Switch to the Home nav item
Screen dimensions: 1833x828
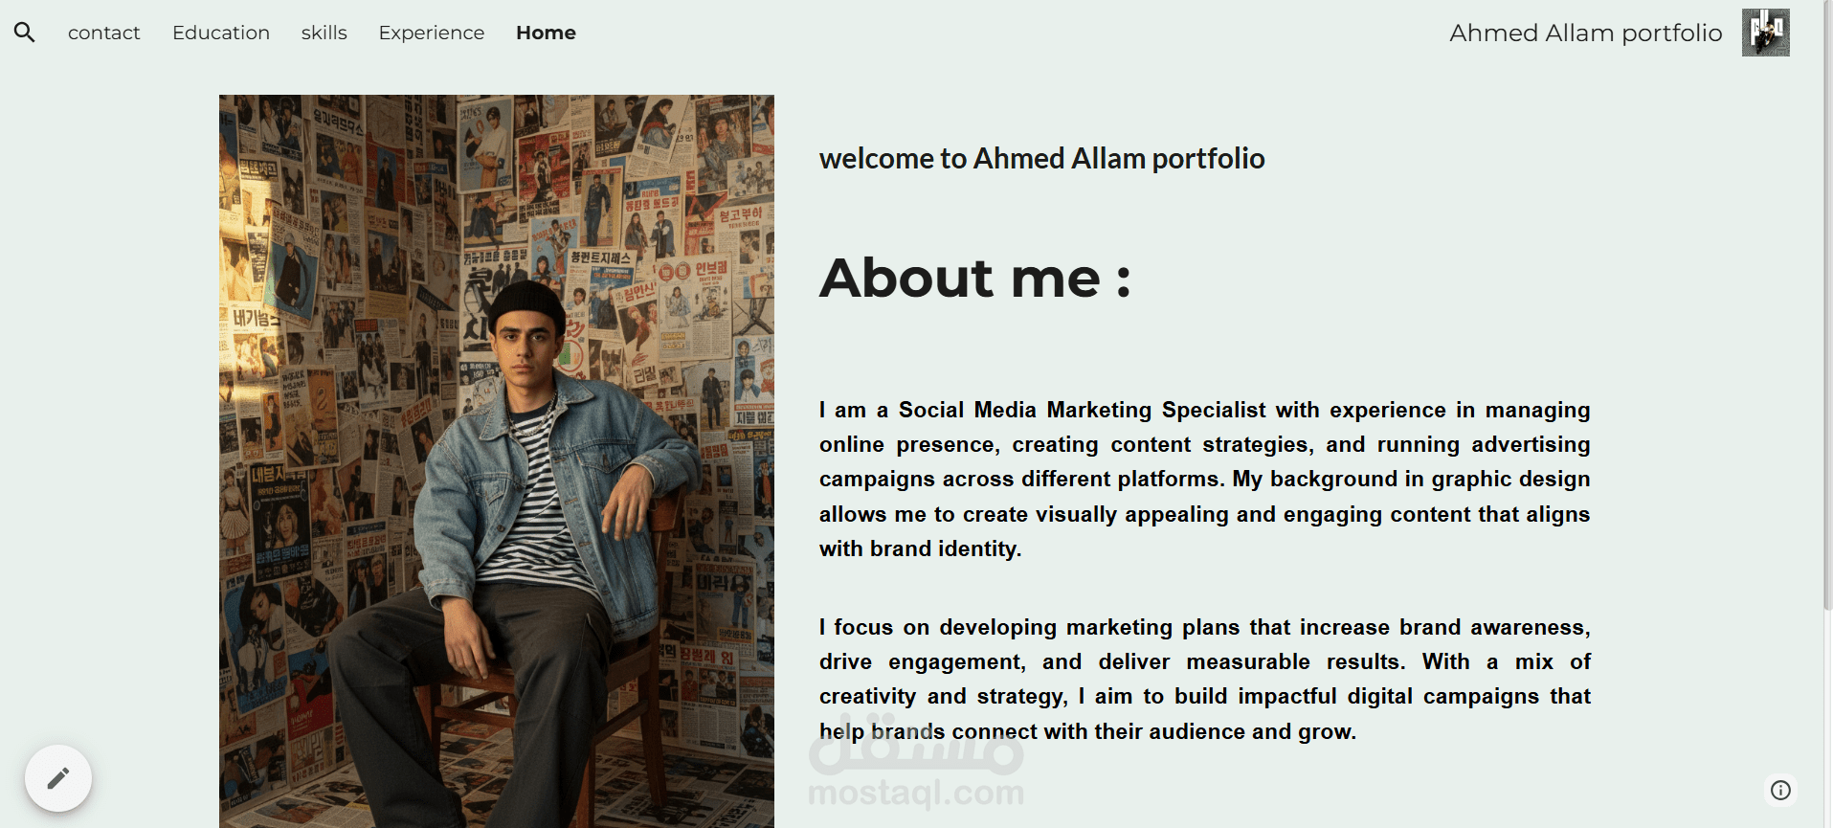pyautogui.click(x=546, y=33)
